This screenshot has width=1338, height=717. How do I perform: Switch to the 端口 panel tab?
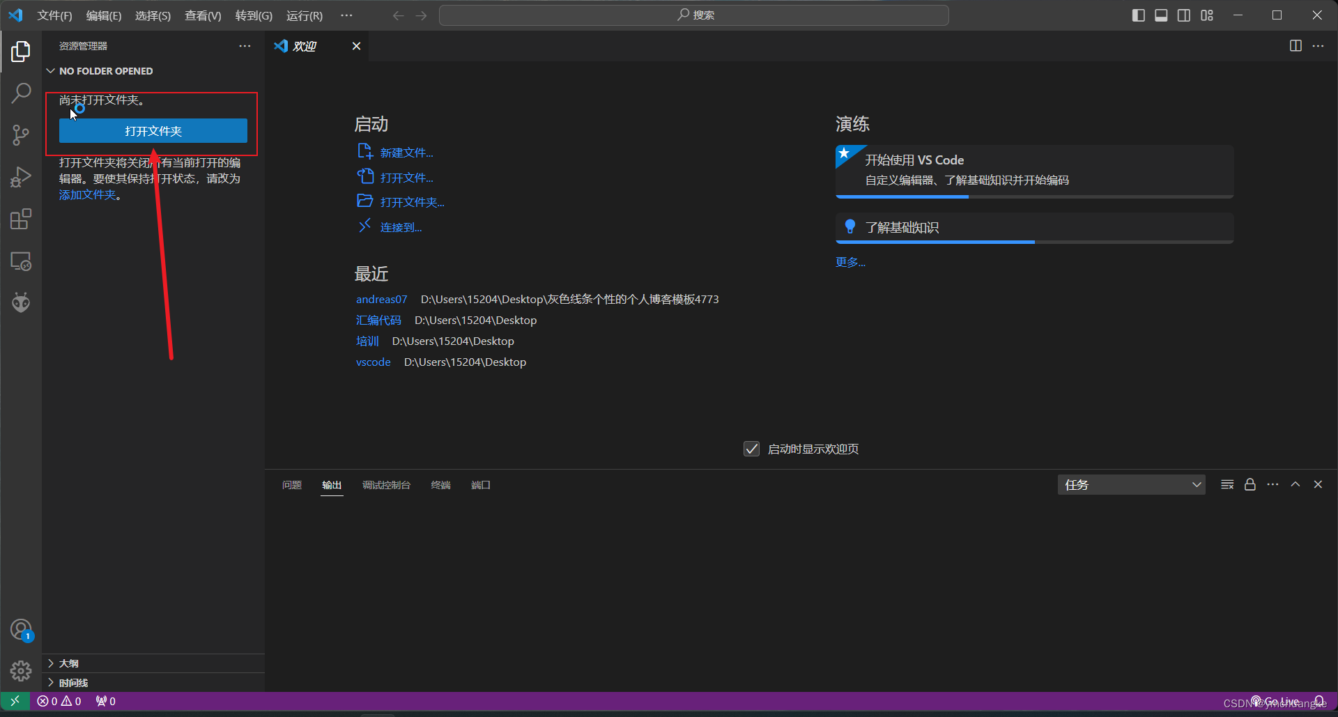(x=481, y=485)
